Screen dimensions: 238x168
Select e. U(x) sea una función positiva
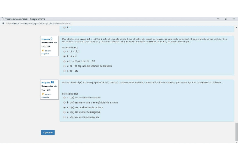tap(65, 117)
